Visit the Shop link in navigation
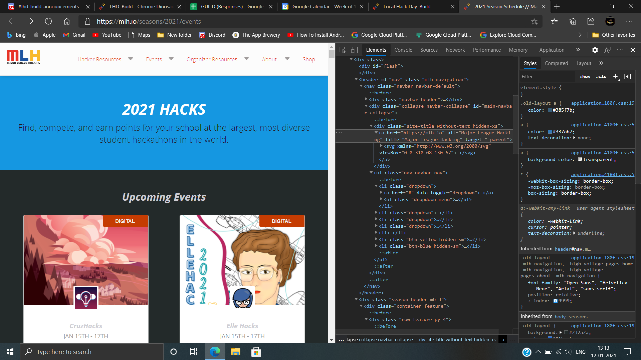641x360 pixels. (x=308, y=59)
